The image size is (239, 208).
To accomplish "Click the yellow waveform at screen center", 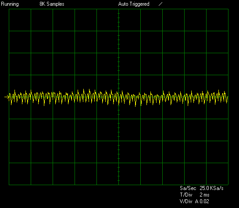I will click(118, 97).
